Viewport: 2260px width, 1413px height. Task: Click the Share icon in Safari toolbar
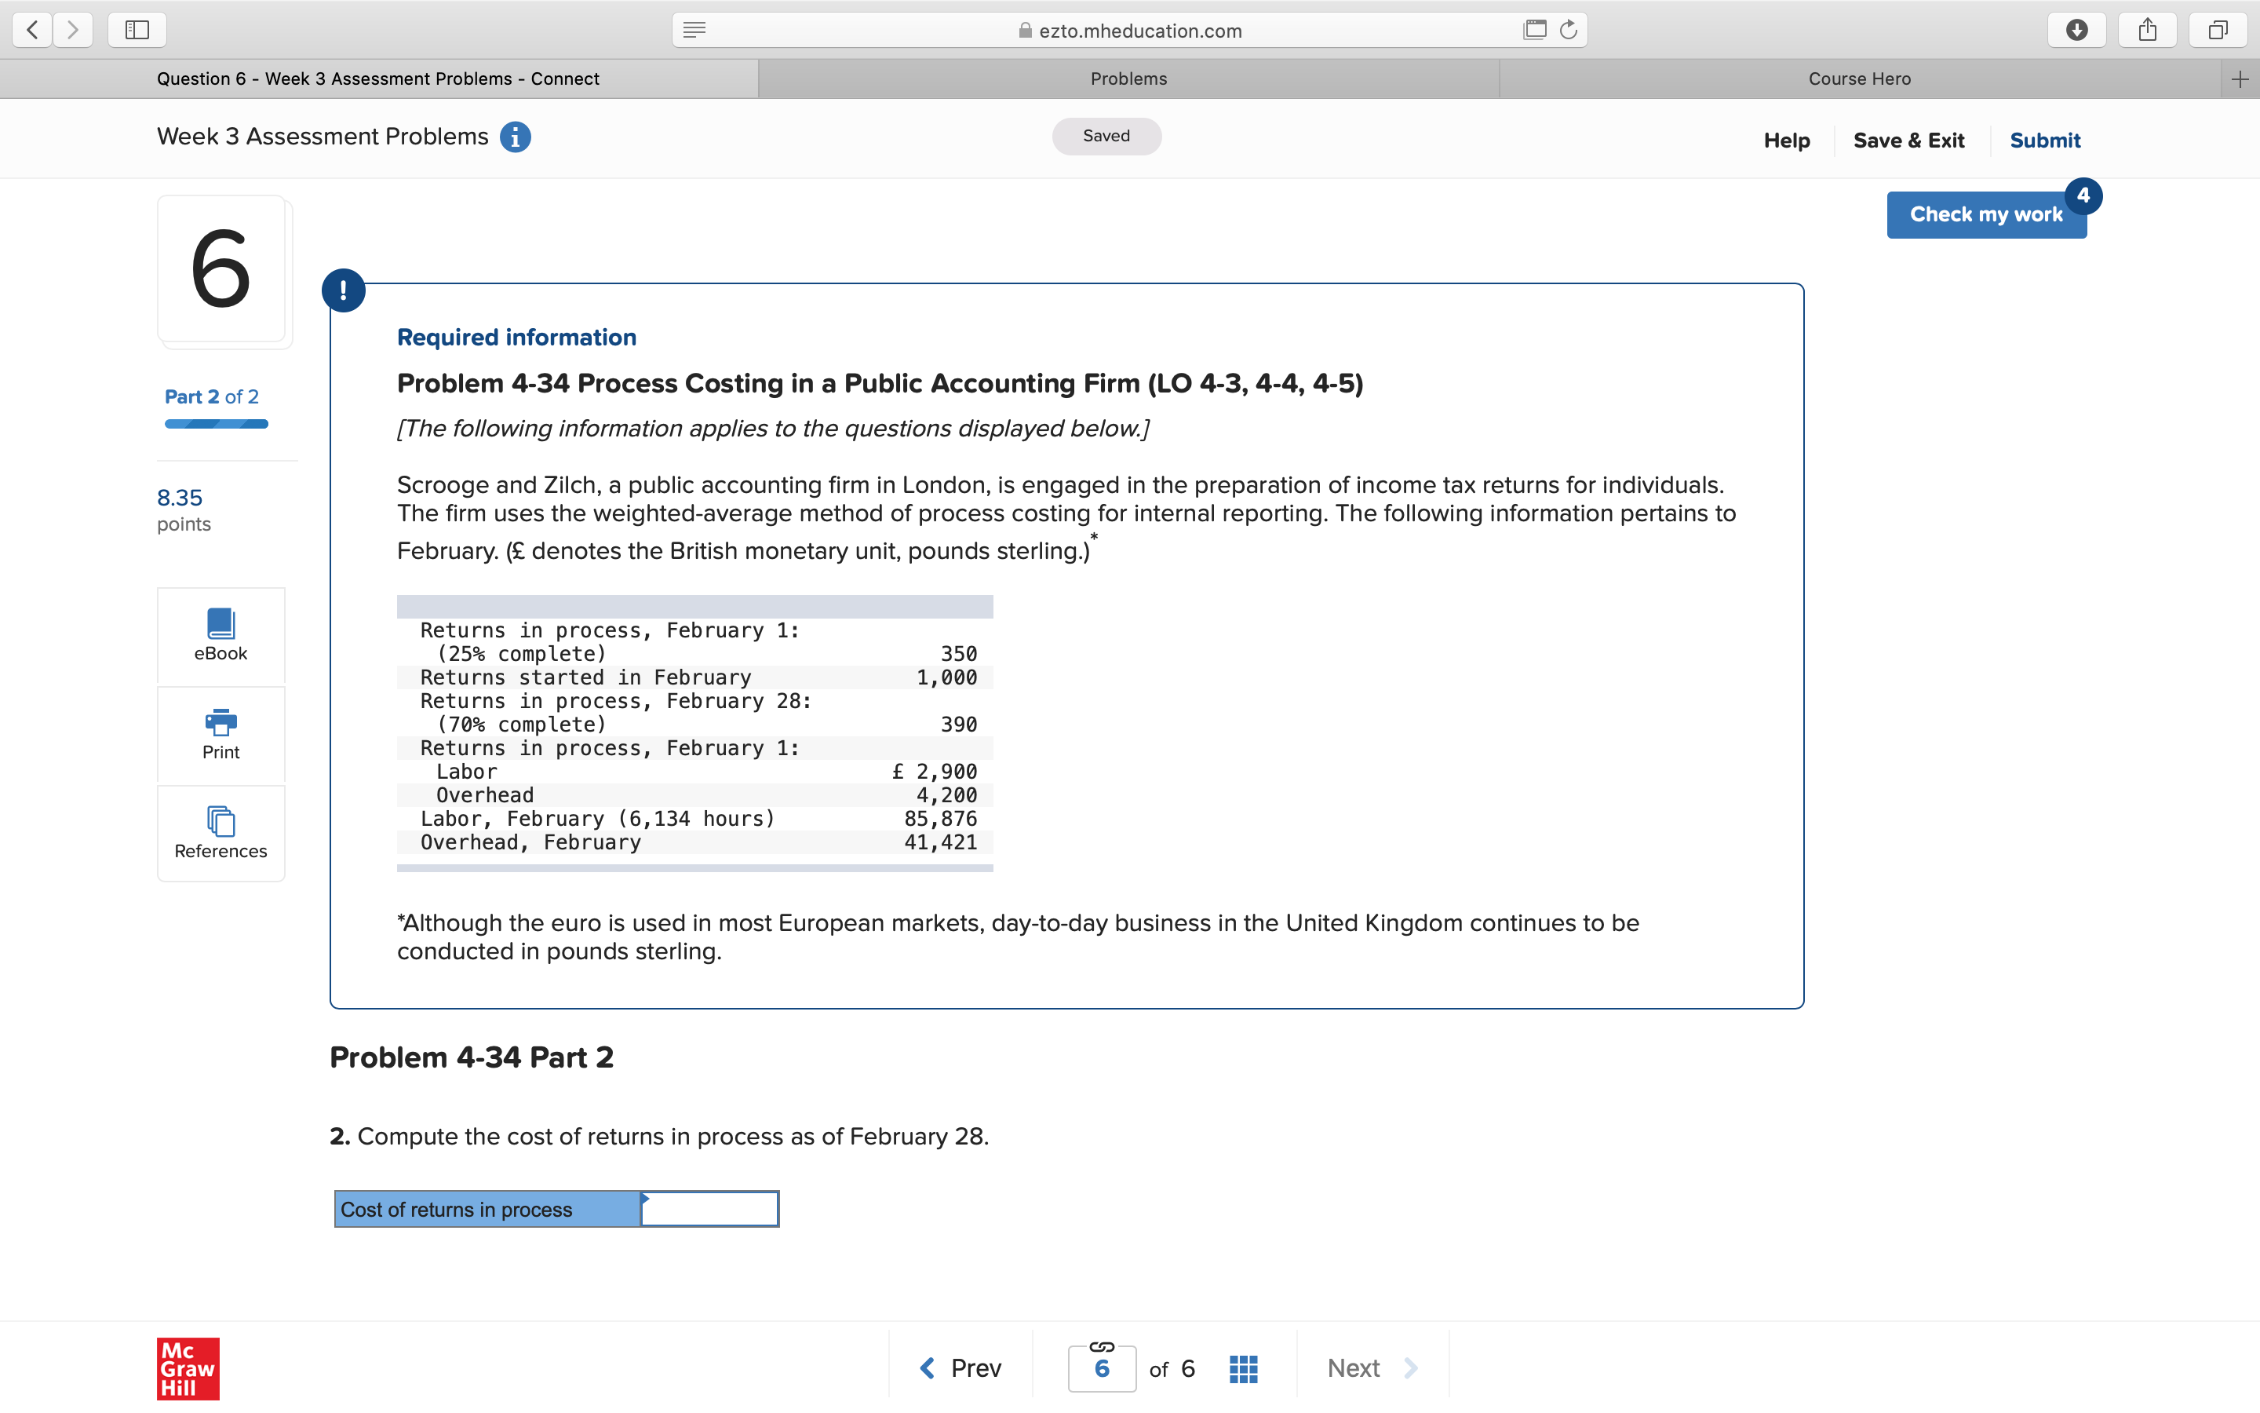coord(2147,29)
